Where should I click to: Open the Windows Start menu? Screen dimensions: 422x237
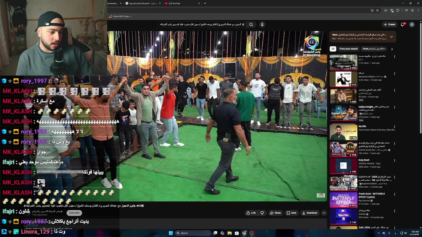point(171,233)
